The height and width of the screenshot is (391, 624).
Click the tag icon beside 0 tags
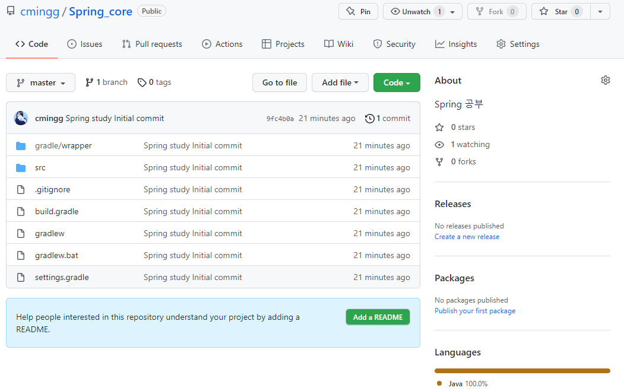142,82
